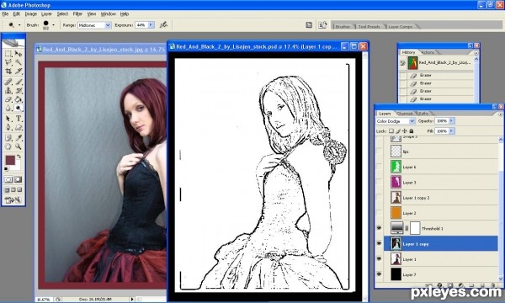
Task: Open the Image menu
Action: (31, 13)
